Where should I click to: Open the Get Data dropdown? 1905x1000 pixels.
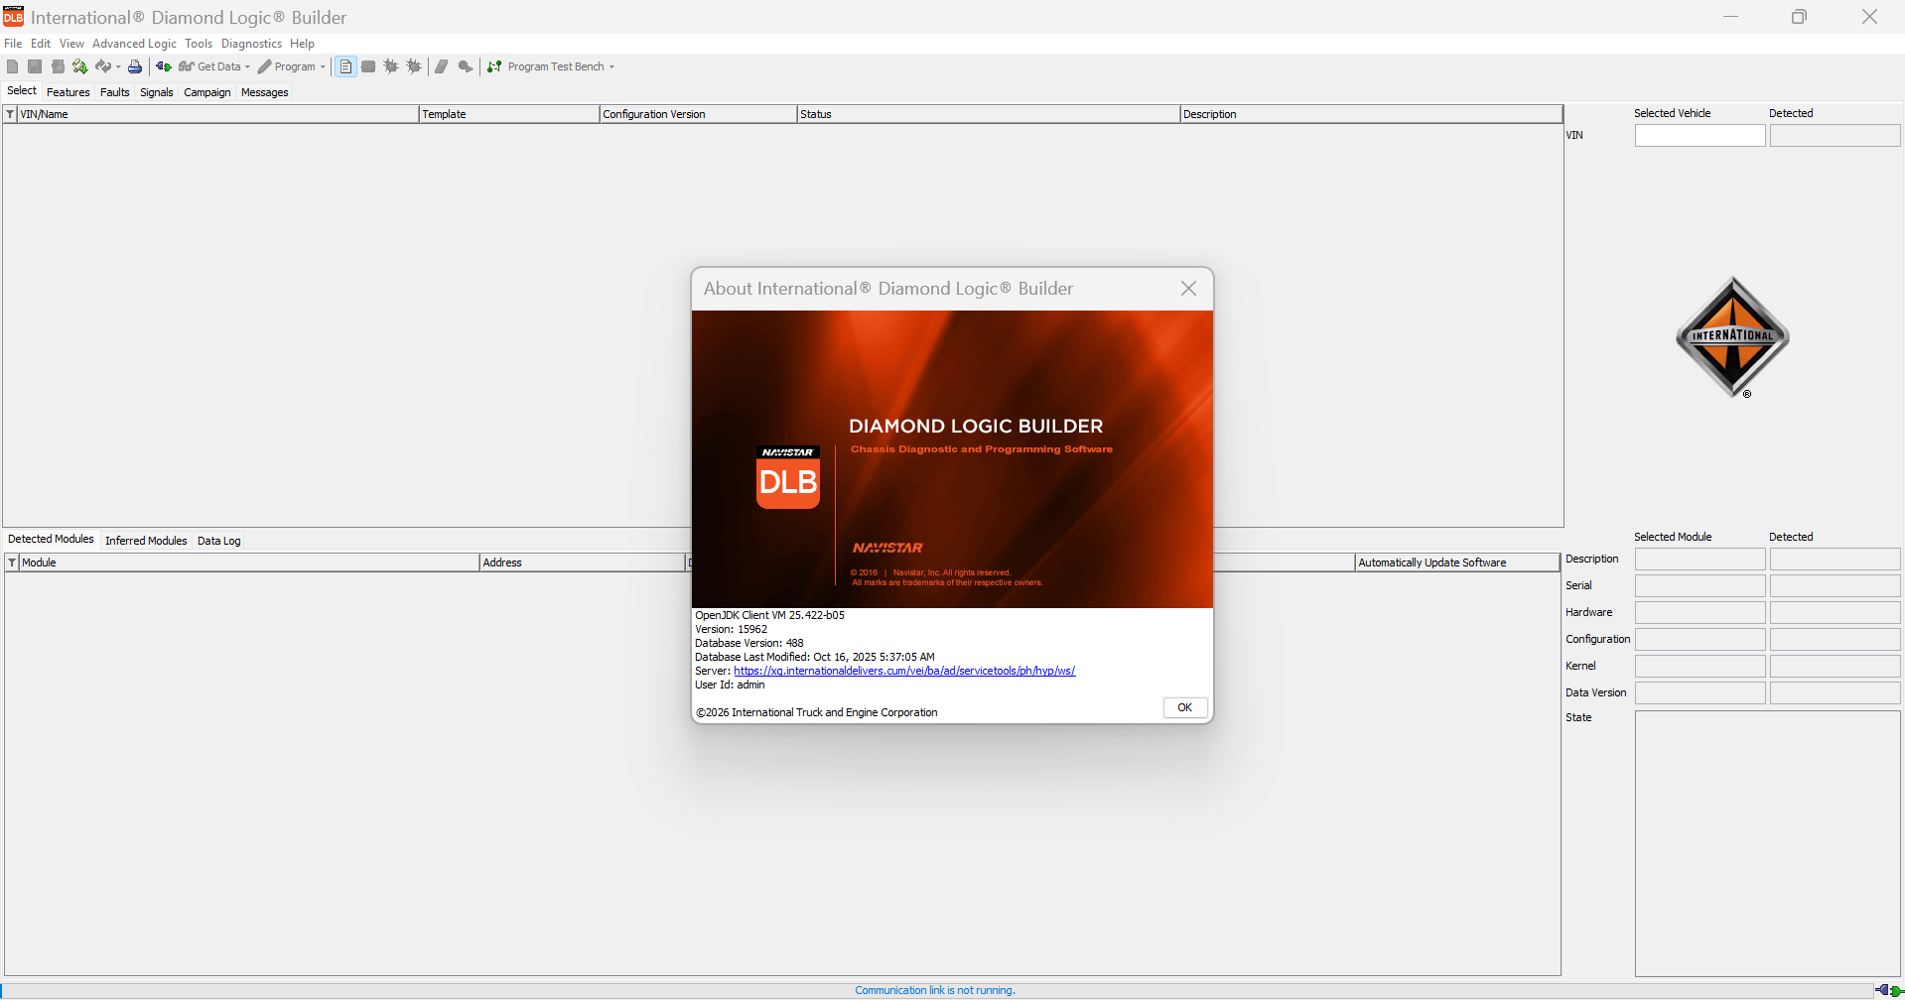(x=214, y=66)
